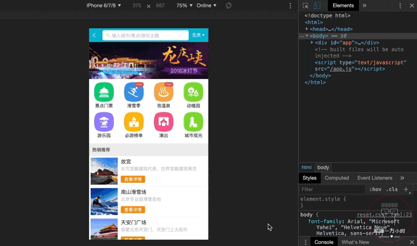The width and height of the screenshot is (417, 246).
Task: Expand the div id="app" node
Action: [312, 43]
